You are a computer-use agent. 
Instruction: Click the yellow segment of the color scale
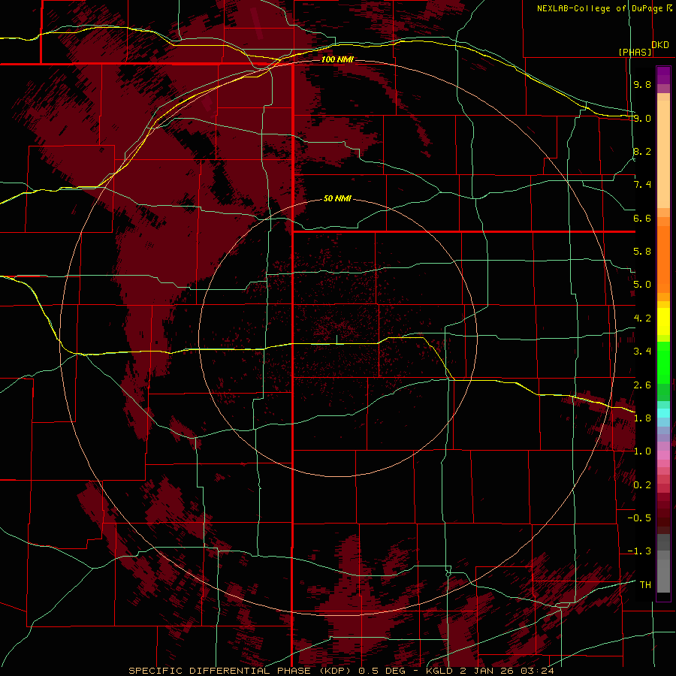[x=663, y=321]
